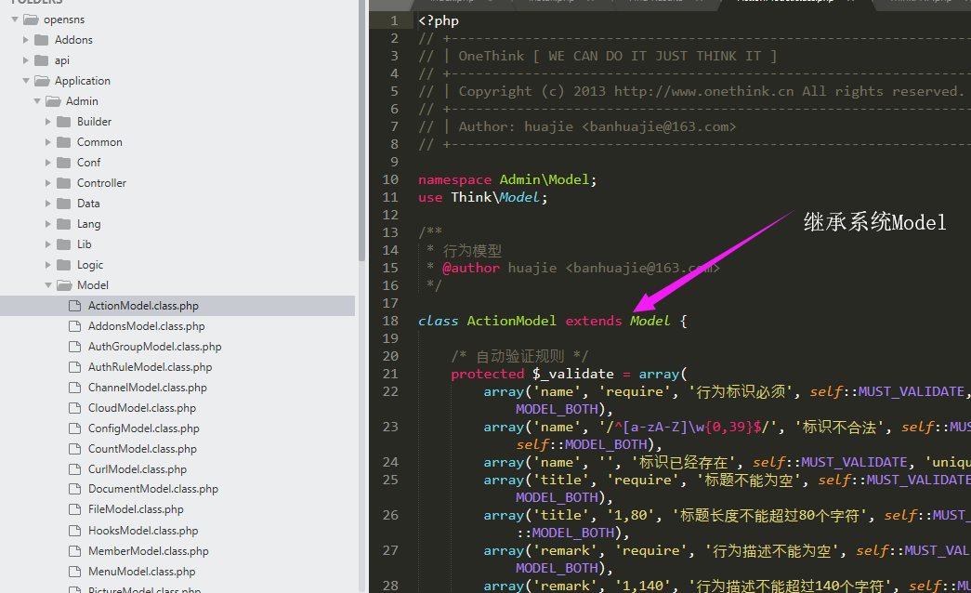Image resolution: width=971 pixels, height=593 pixels.
Task: Click the Builder folder icon
Action: pyautogui.click(x=64, y=122)
